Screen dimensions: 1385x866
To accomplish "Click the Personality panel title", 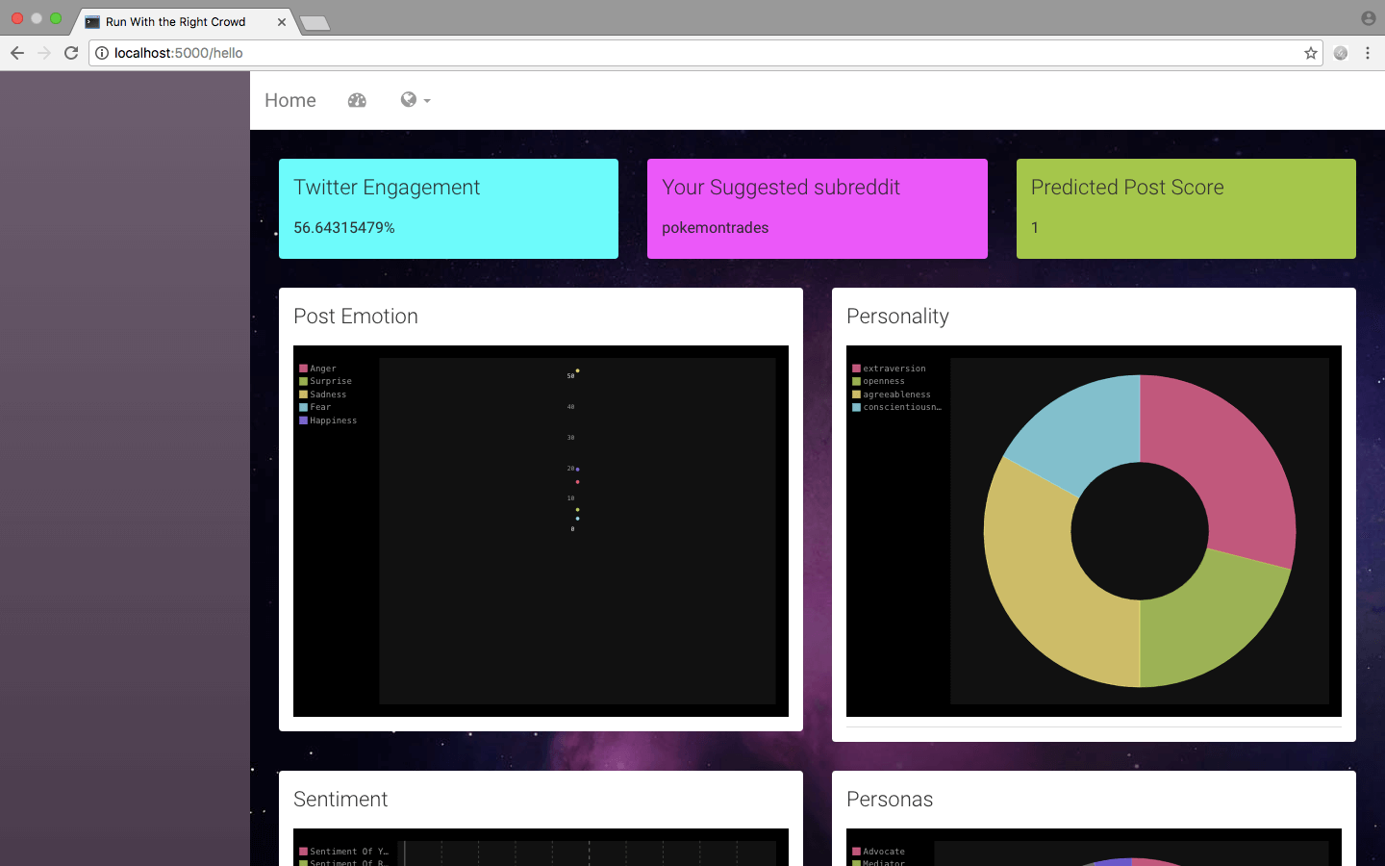I will pos(897,317).
